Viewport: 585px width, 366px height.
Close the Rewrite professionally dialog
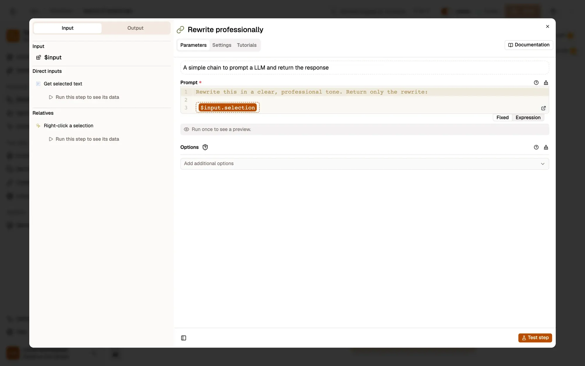[x=548, y=26]
